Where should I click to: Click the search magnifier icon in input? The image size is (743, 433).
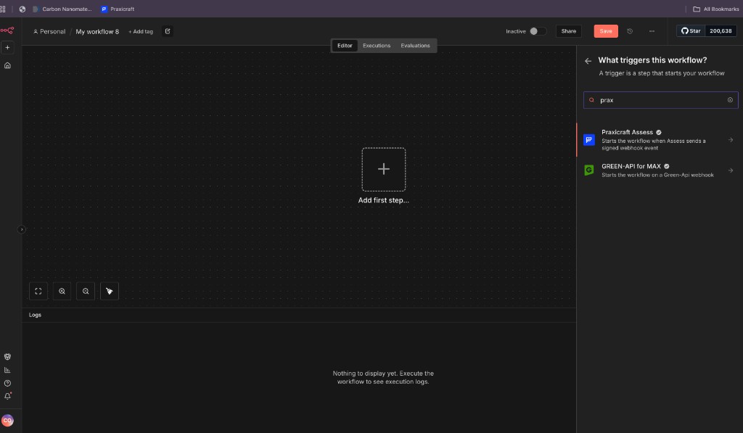(591, 100)
